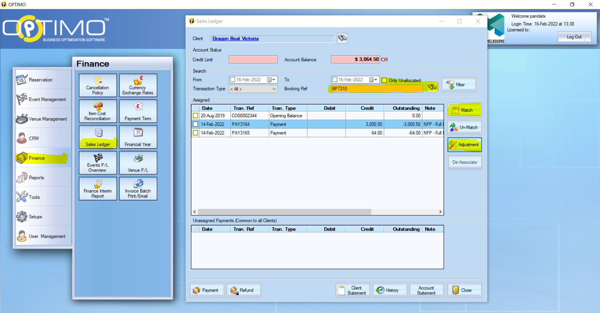
Task: Open the Account Statement
Action: [427, 290]
